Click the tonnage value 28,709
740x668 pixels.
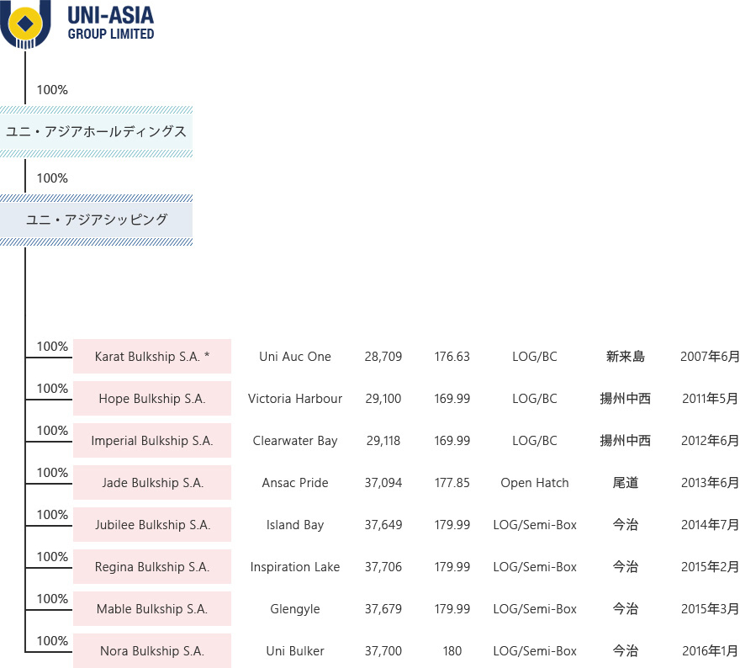pos(383,357)
